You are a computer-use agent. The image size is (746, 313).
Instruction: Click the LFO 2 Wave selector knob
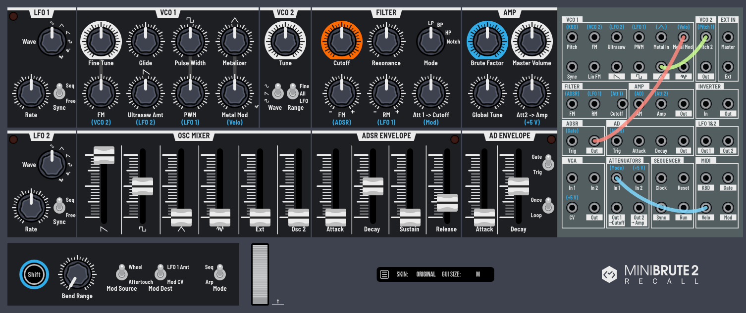point(52,165)
